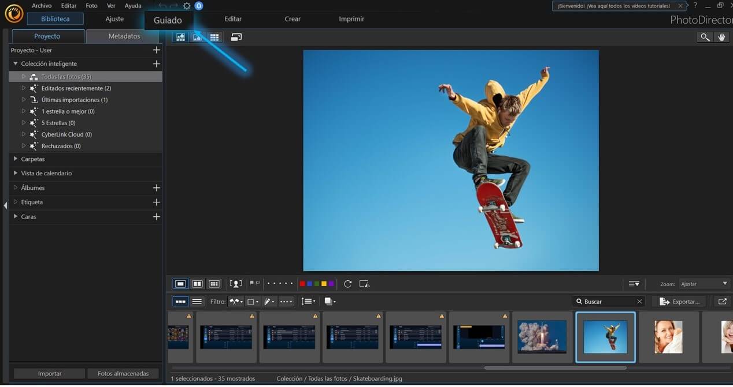This screenshot has width=733, height=387.
Task: Select the zoom magnifier tool
Action: (705, 37)
